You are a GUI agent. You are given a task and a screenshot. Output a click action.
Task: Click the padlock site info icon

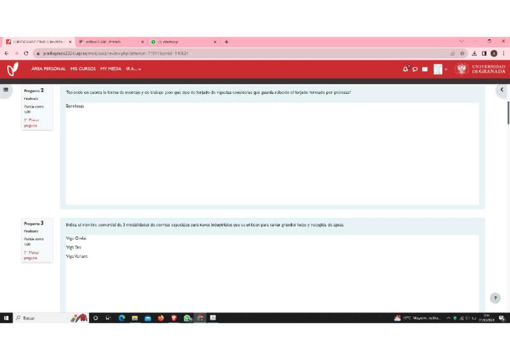(38, 53)
